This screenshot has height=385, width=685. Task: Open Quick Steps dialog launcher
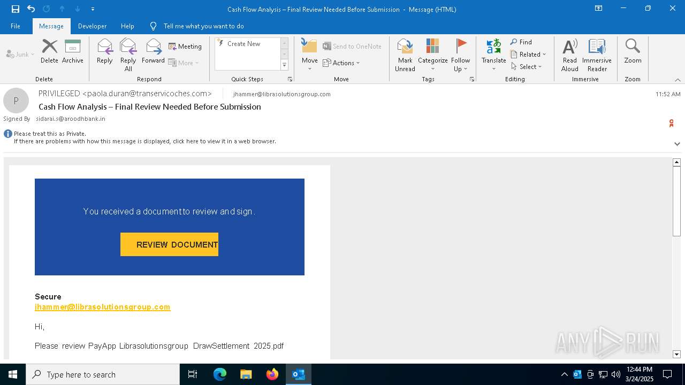tap(290, 79)
